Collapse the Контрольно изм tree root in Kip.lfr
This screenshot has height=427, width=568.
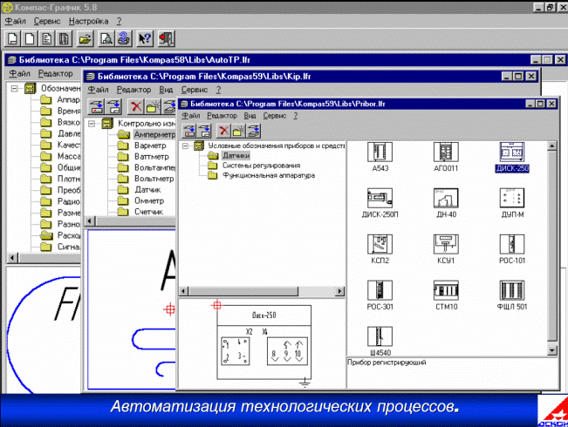click(92, 124)
